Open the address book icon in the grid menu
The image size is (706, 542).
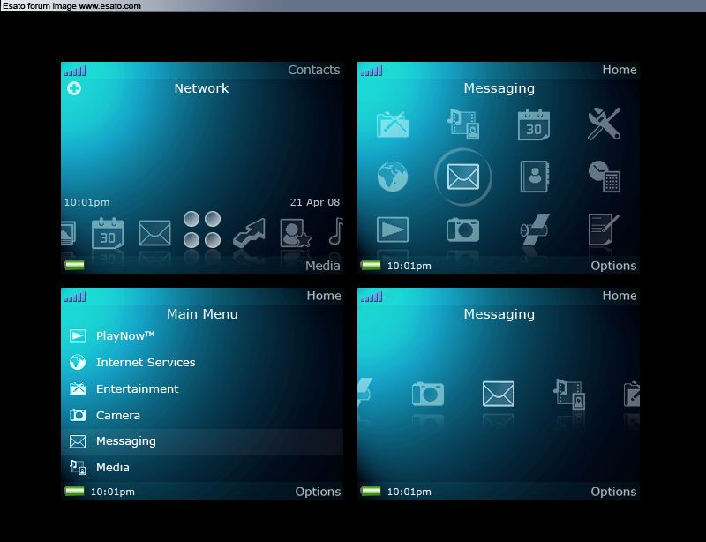point(534,177)
